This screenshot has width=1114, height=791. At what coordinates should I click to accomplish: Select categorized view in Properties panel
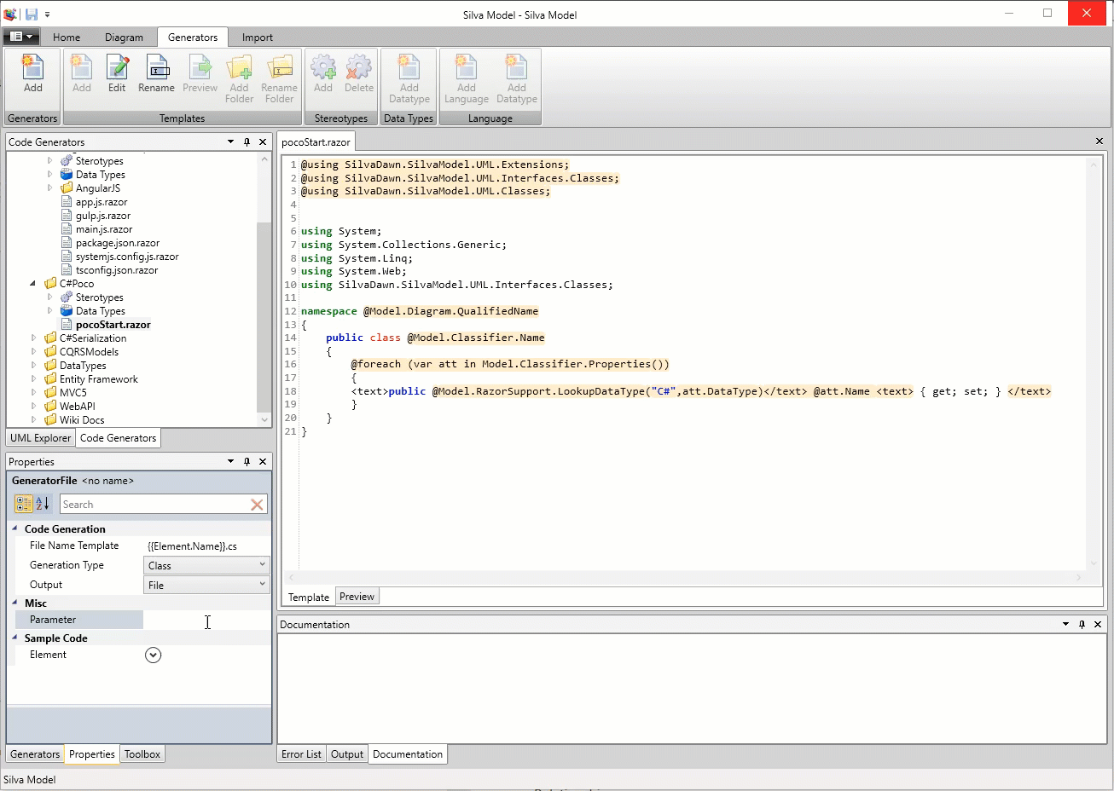pos(24,505)
